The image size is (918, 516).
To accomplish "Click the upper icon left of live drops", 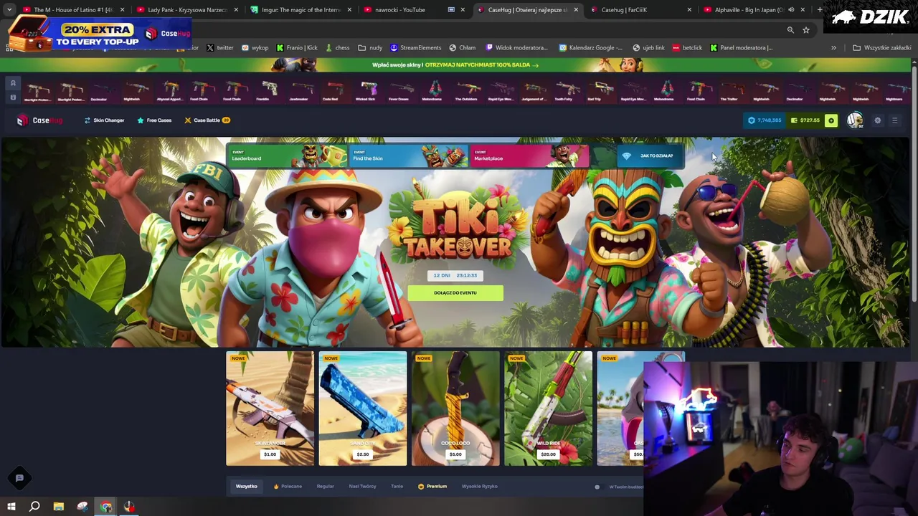I will coord(13,83).
